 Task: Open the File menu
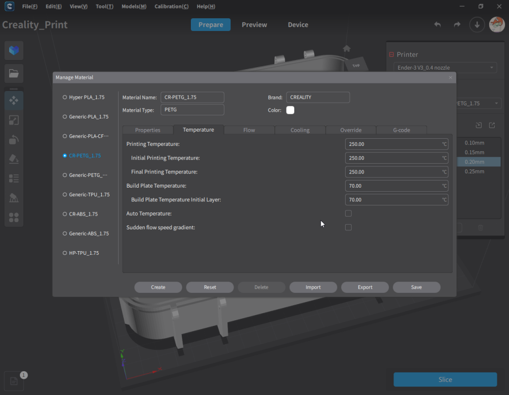click(x=30, y=7)
